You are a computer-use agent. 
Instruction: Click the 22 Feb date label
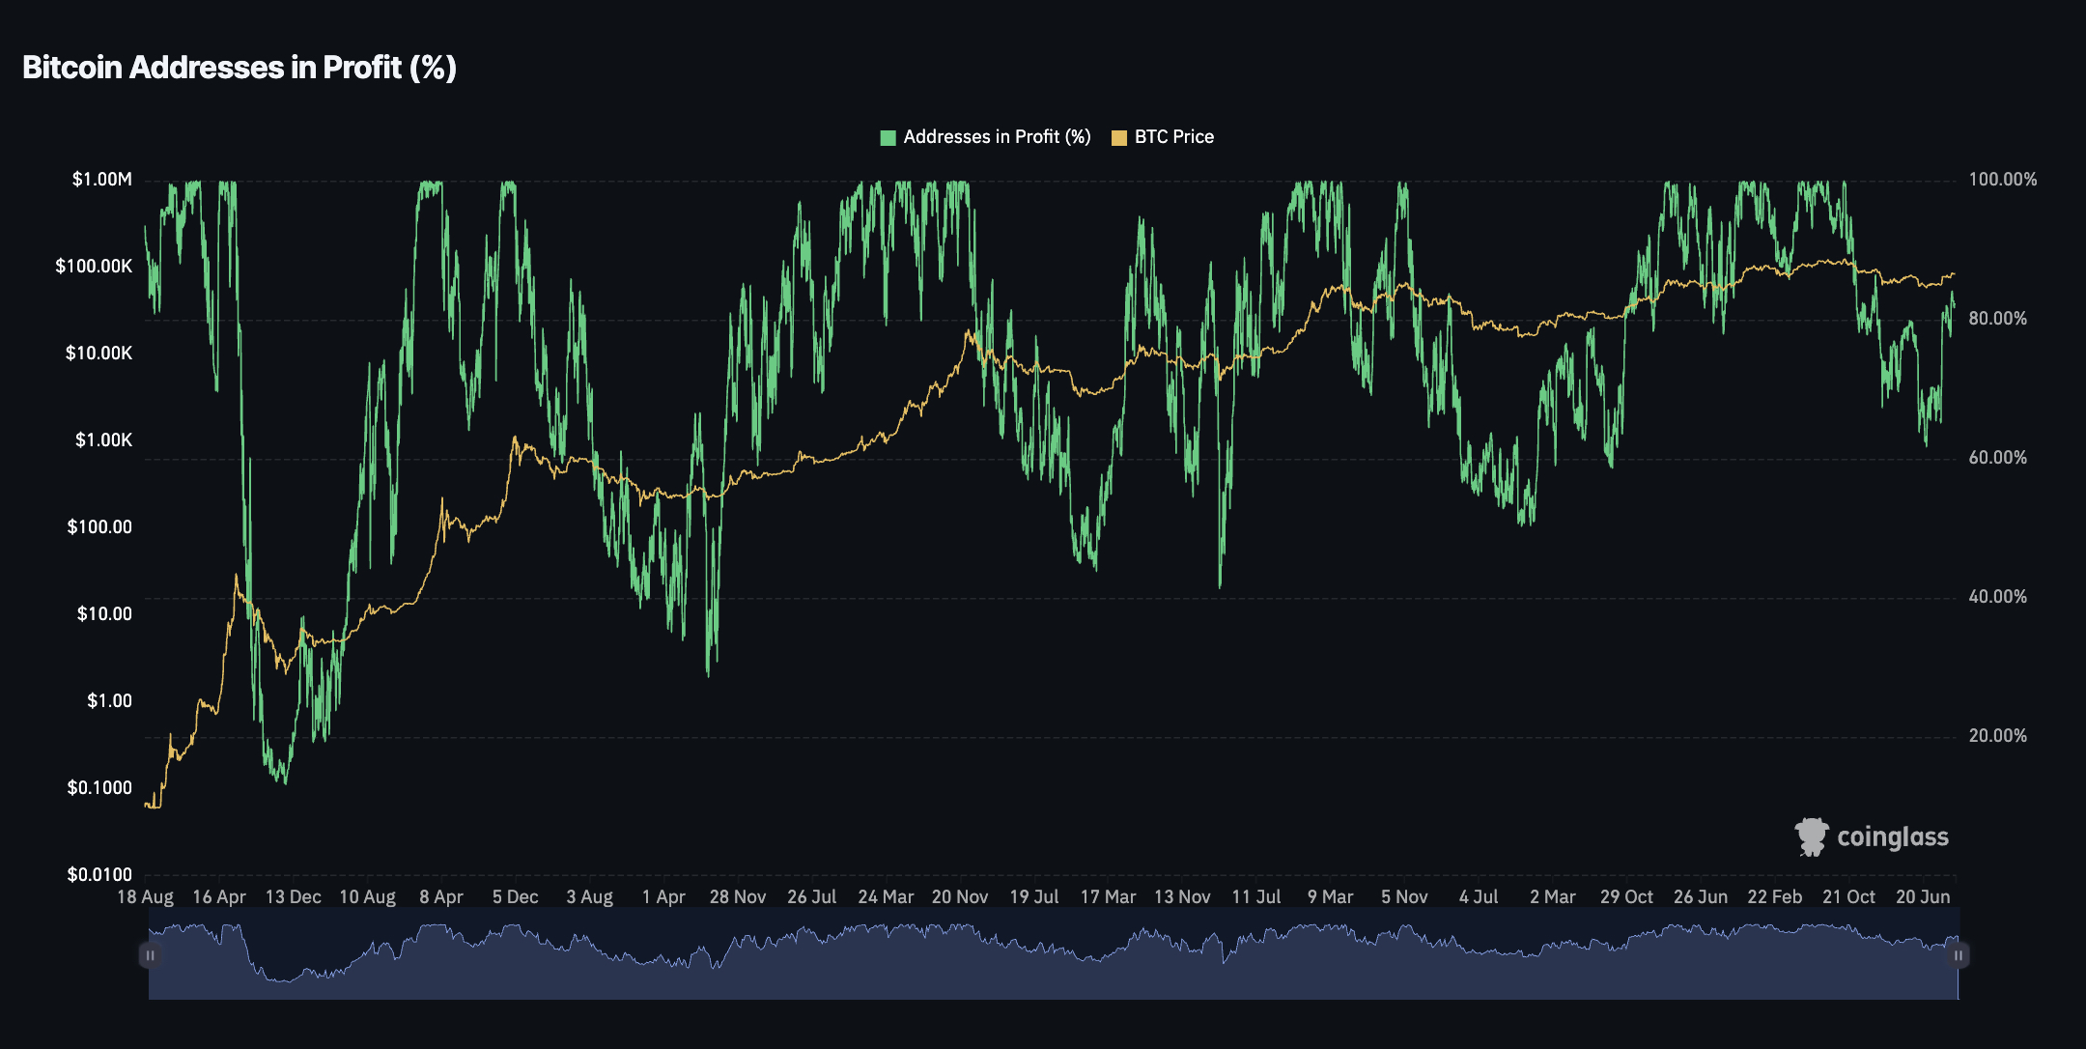click(1774, 897)
